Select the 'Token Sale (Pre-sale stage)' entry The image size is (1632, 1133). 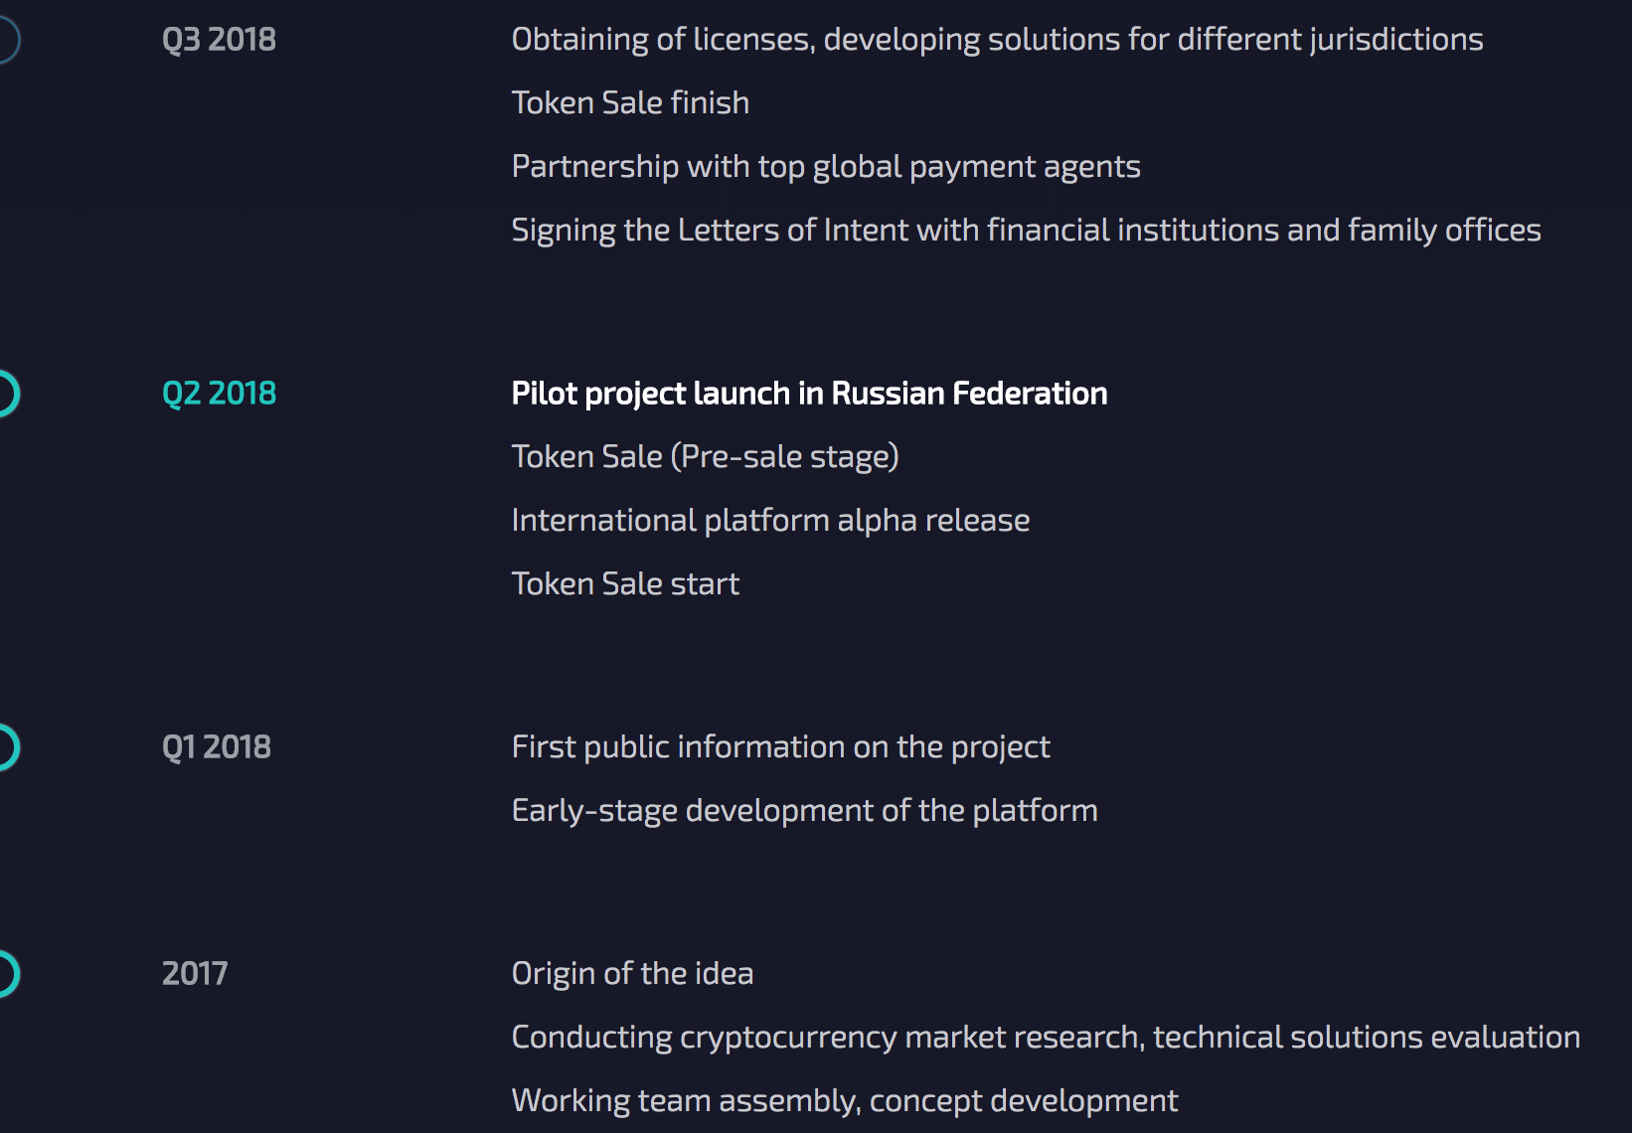tap(705, 457)
